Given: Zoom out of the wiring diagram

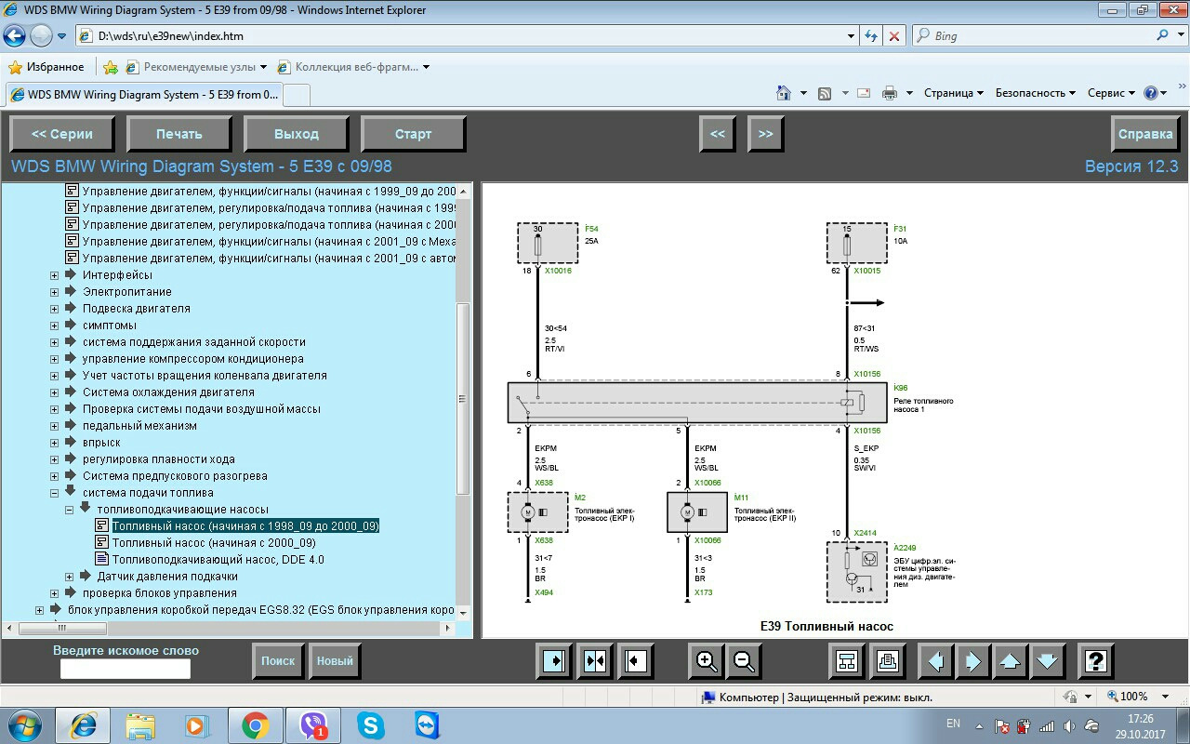Looking at the screenshot, I should [x=744, y=661].
